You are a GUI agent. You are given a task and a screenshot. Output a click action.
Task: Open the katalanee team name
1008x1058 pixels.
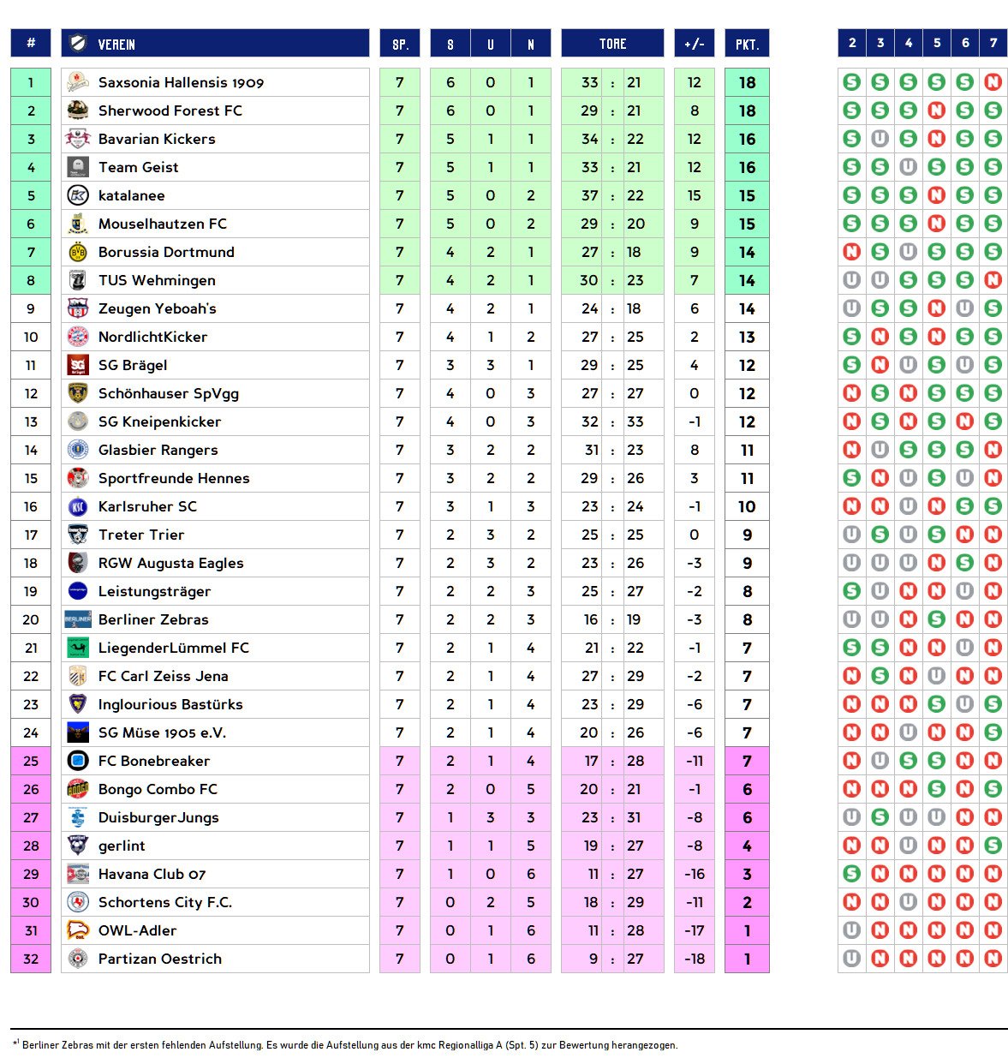coord(131,195)
